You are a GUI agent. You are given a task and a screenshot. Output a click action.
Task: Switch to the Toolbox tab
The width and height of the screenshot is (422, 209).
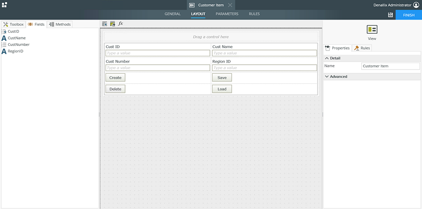(14, 24)
